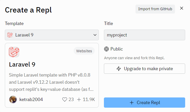Click the small Laravel icon in Template dropdown
The height and width of the screenshot is (112, 190).
point(10,35)
